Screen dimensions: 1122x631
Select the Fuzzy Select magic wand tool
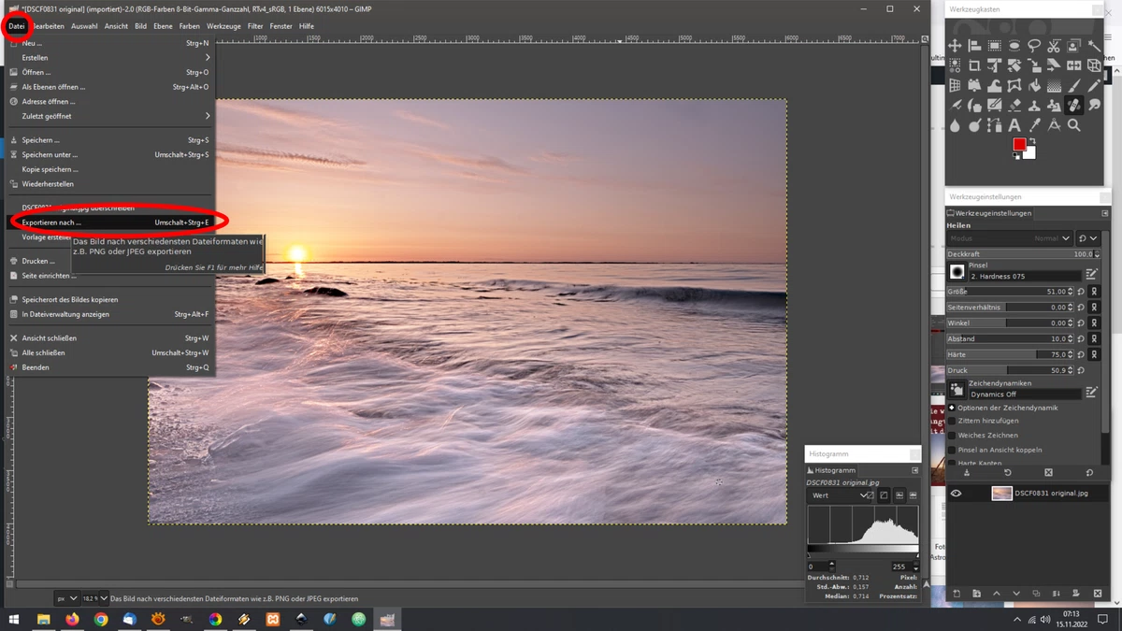tap(1095, 45)
